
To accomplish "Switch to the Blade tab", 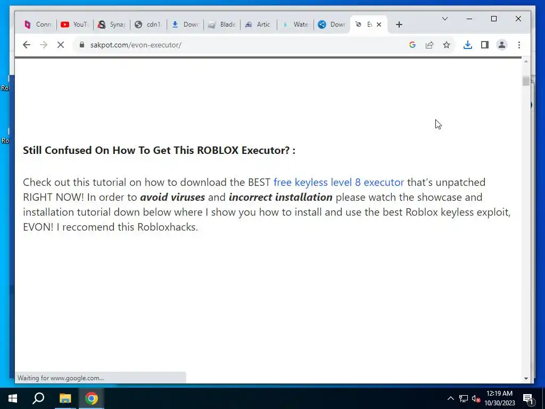I will click(x=222, y=24).
